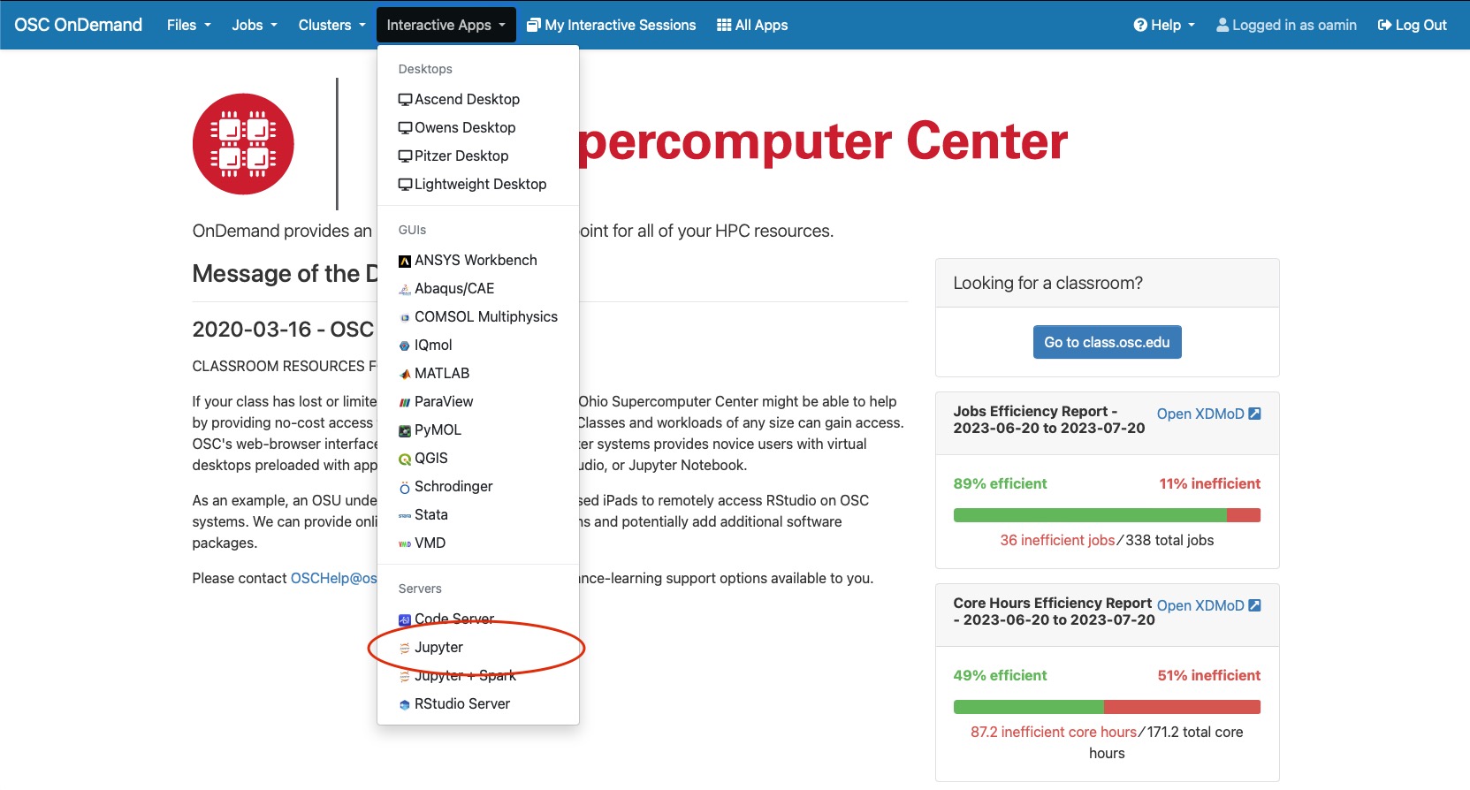Click the Lightweight Desktop monitor icon
This screenshot has width=1470, height=790.
(405, 185)
